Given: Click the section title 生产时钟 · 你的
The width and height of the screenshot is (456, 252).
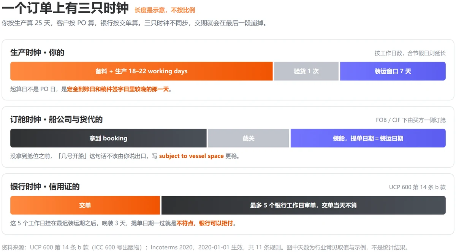Looking at the screenshot, I should point(37,53).
